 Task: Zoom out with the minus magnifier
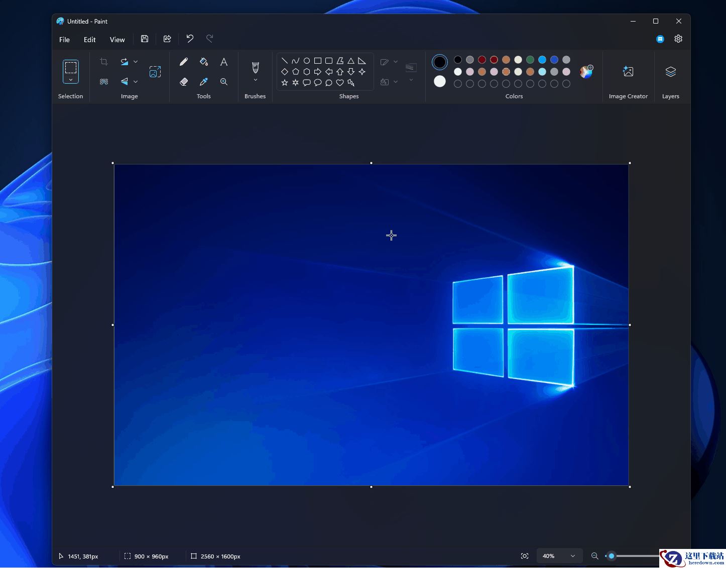coord(595,556)
